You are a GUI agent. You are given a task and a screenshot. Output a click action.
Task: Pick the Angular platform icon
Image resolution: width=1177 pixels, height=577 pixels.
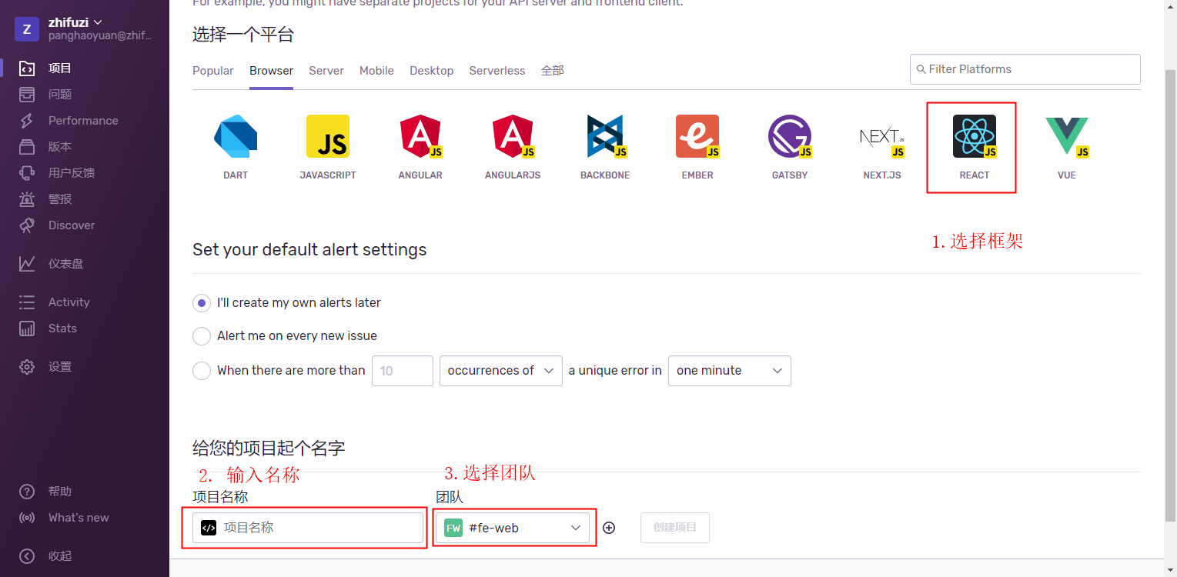420,136
